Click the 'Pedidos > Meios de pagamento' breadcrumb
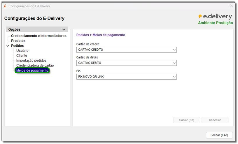This screenshot has height=144, width=238. click(x=101, y=35)
